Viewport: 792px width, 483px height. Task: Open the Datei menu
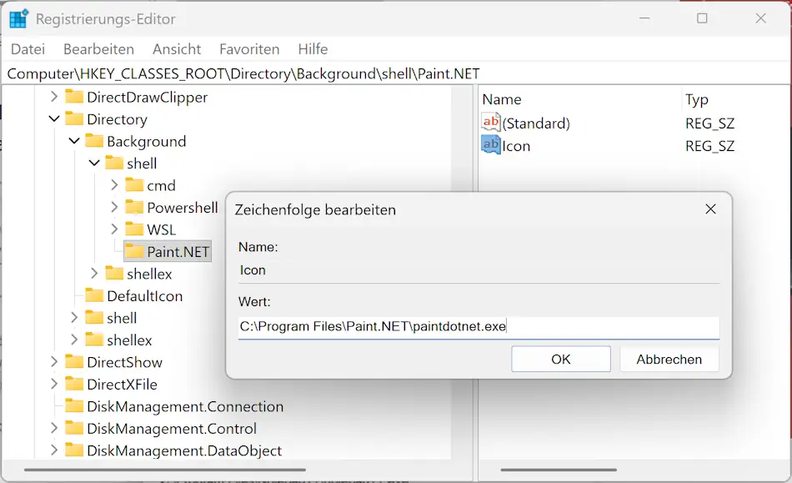click(x=28, y=49)
